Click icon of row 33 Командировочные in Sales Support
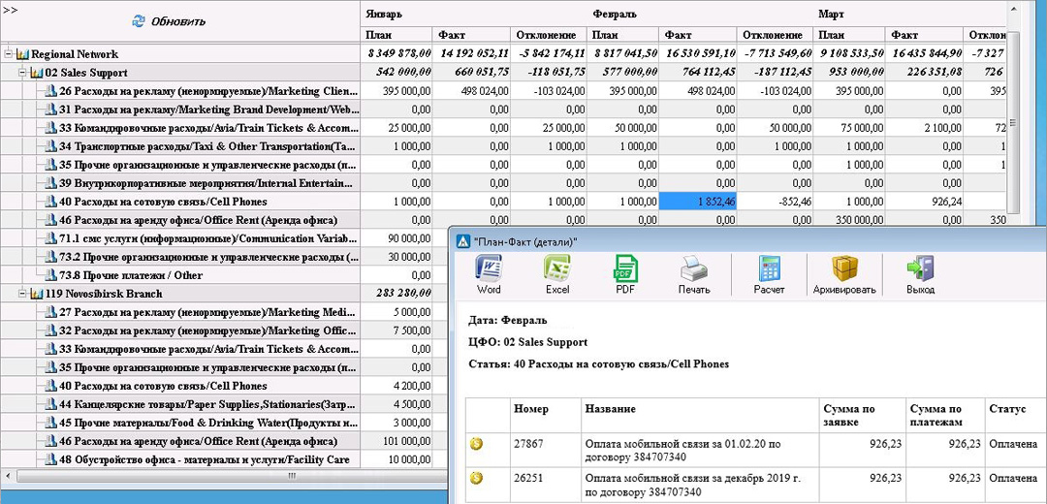Viewport: 1047px width, 504px height. (51, 128)
